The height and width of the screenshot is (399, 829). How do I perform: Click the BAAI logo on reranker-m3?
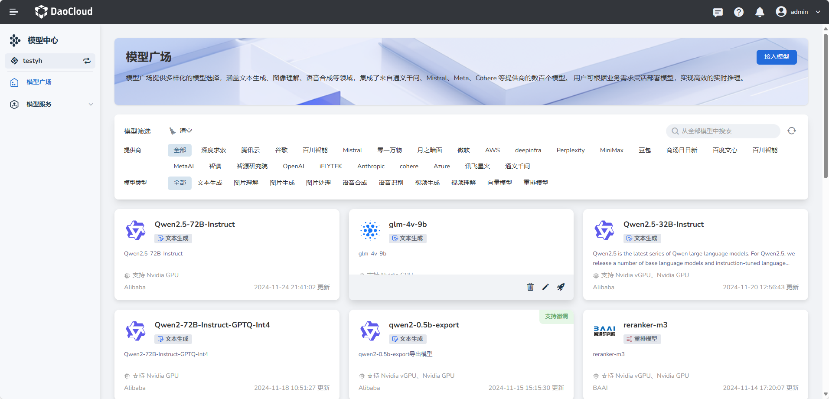coord(604,331)
